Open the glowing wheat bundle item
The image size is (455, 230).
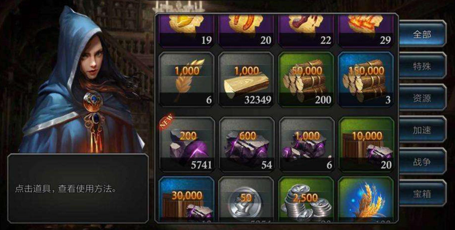[x=366, y=199]
